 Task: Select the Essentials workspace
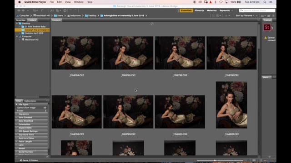tap(186, 10)
